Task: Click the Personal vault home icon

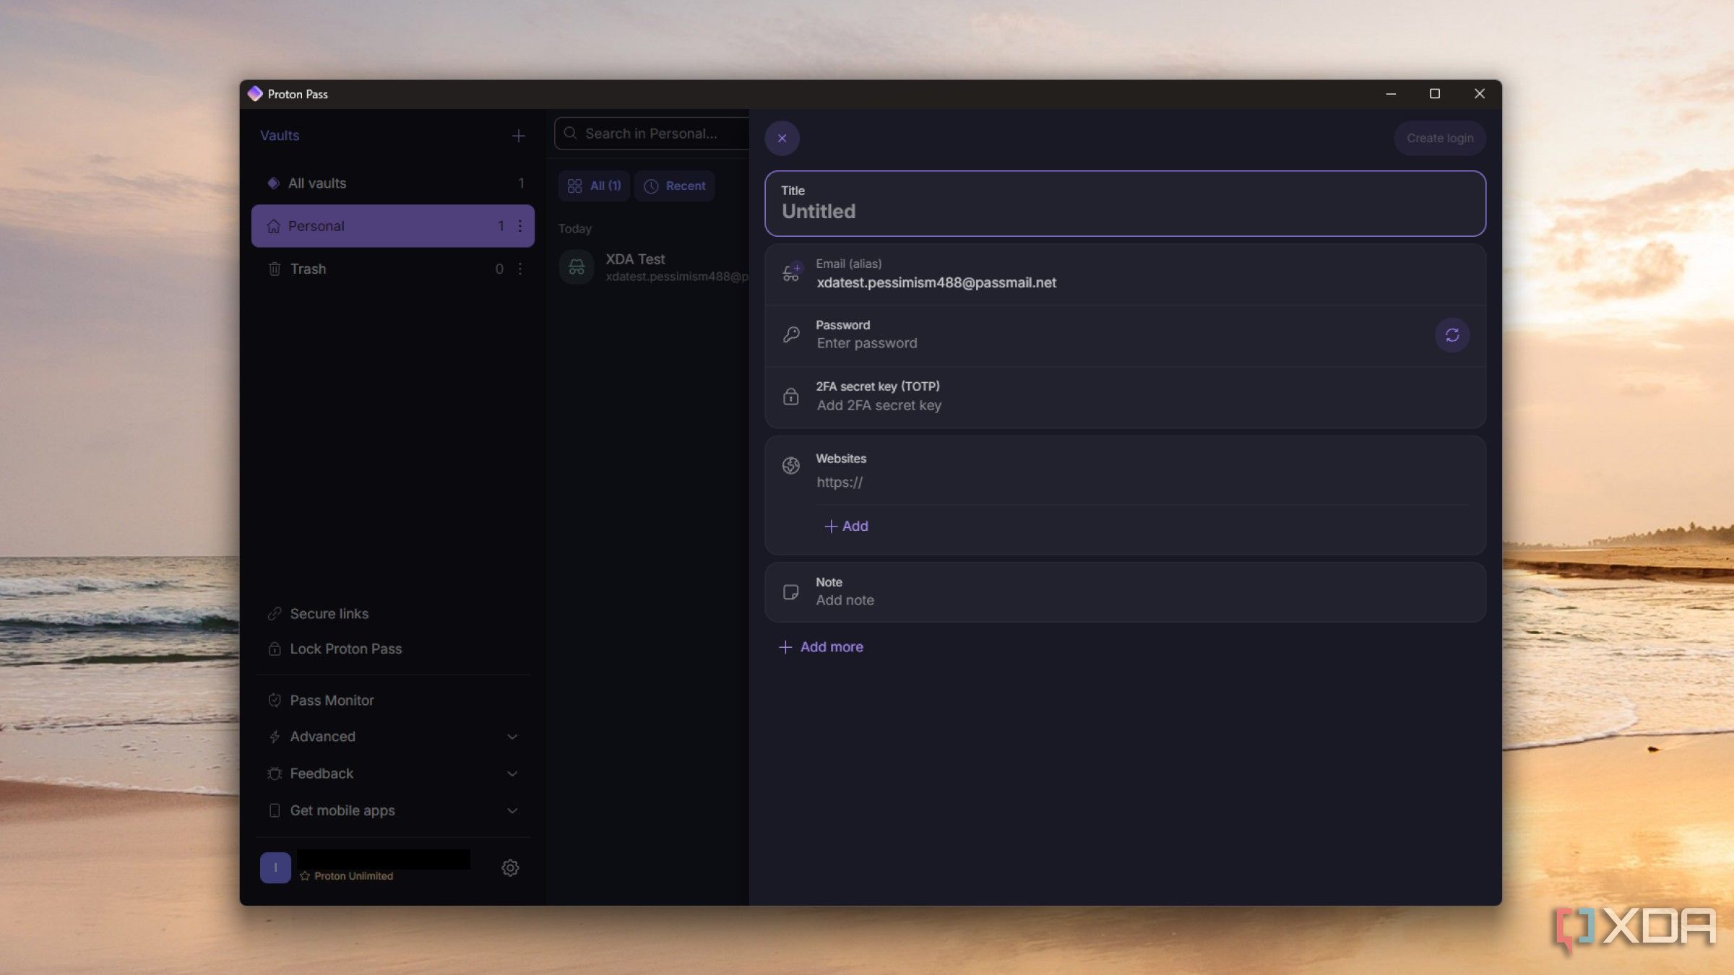Action: click(274, 226)
